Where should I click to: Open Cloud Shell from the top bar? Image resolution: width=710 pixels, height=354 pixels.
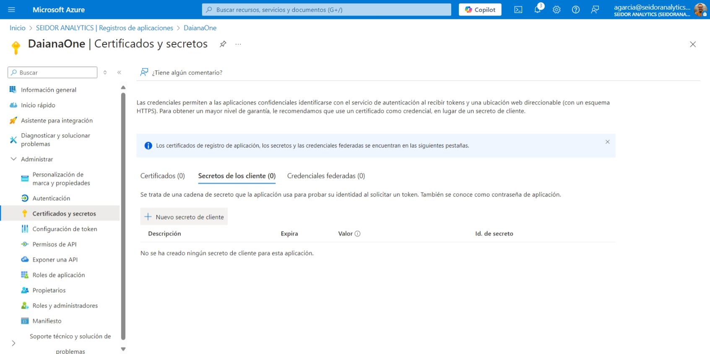click(x=518, y=10)
